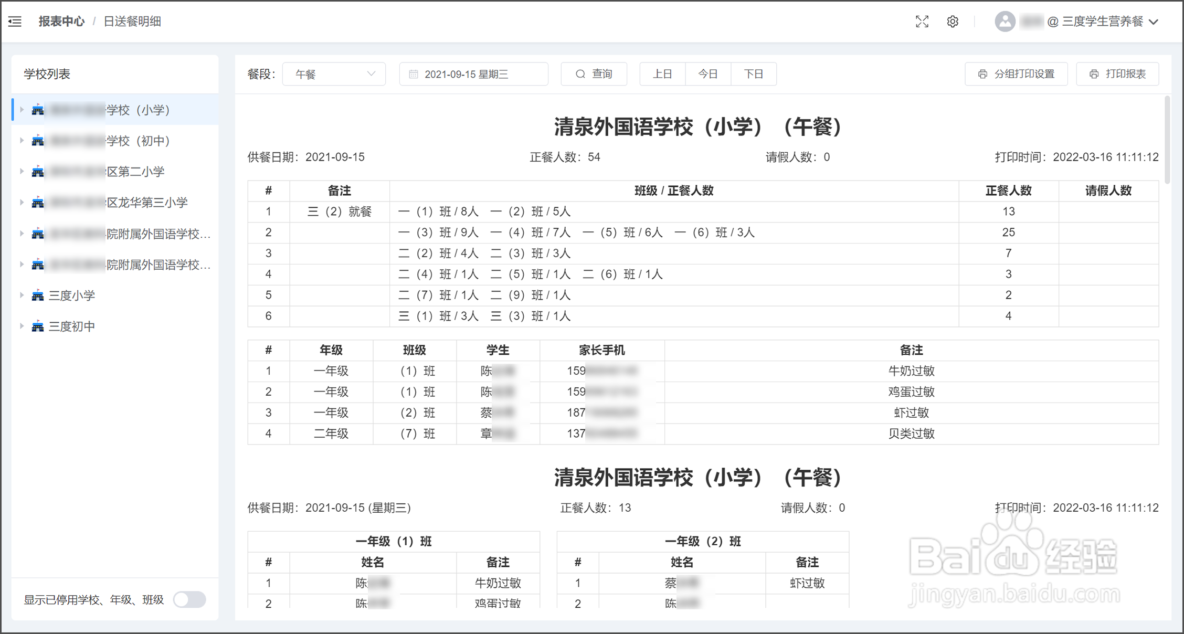Expand the 区龙华第三小学 tree node arrow
The height and width of the screenshot is (634, 1184).
click(x=22, y=203)
